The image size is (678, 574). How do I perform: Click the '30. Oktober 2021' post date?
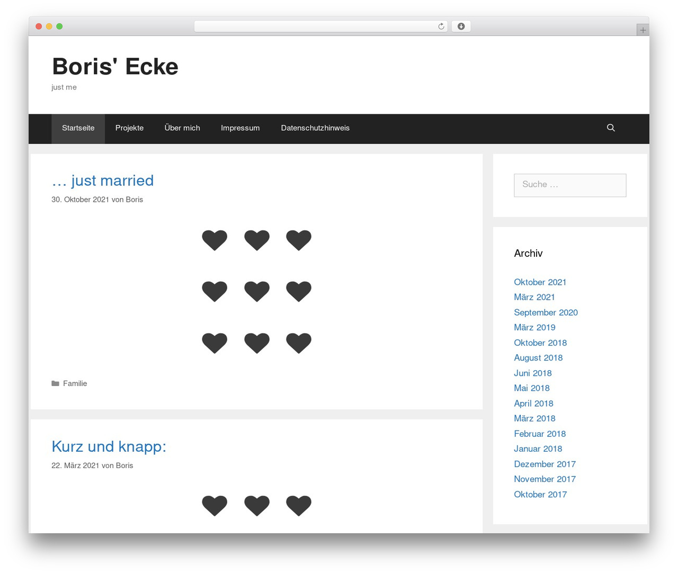click(80, 200)
